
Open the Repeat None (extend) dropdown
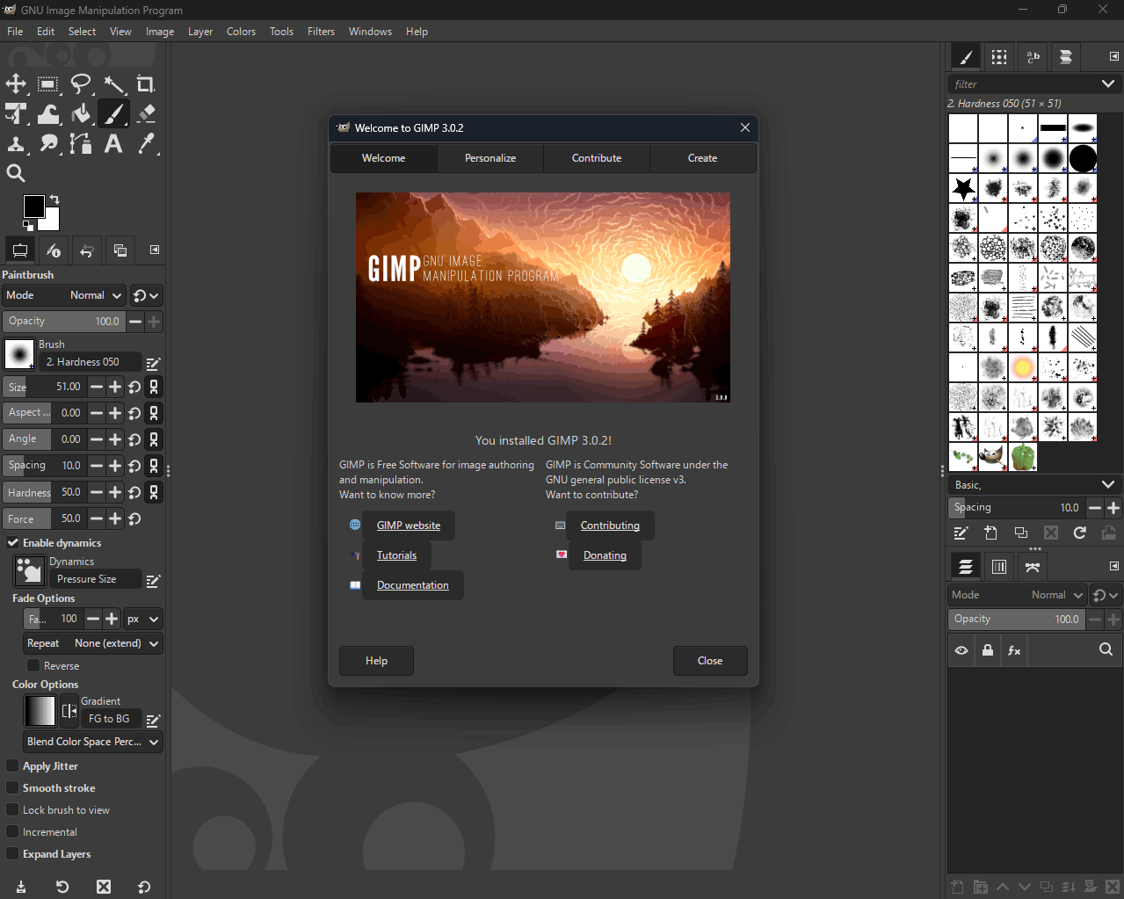click(x=93, y=643)
